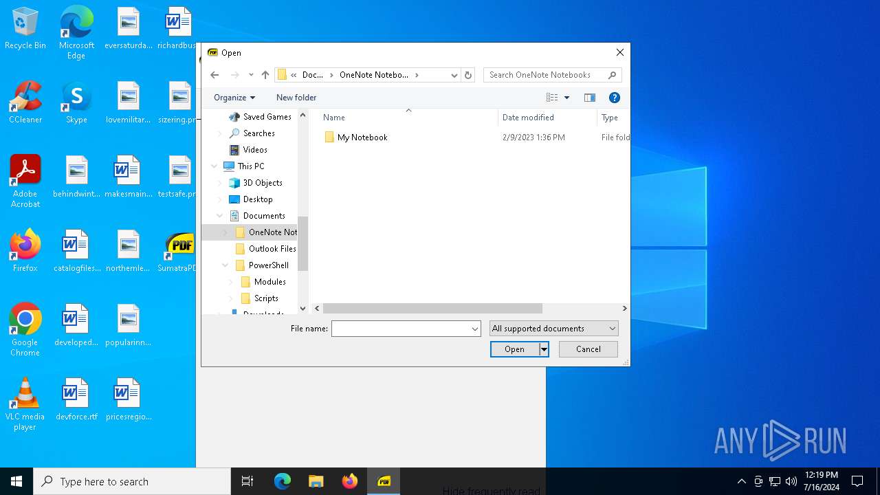This screenshot has height=495, width=880.
Task: Select behindwint image file on desktop
Action: 76,177
